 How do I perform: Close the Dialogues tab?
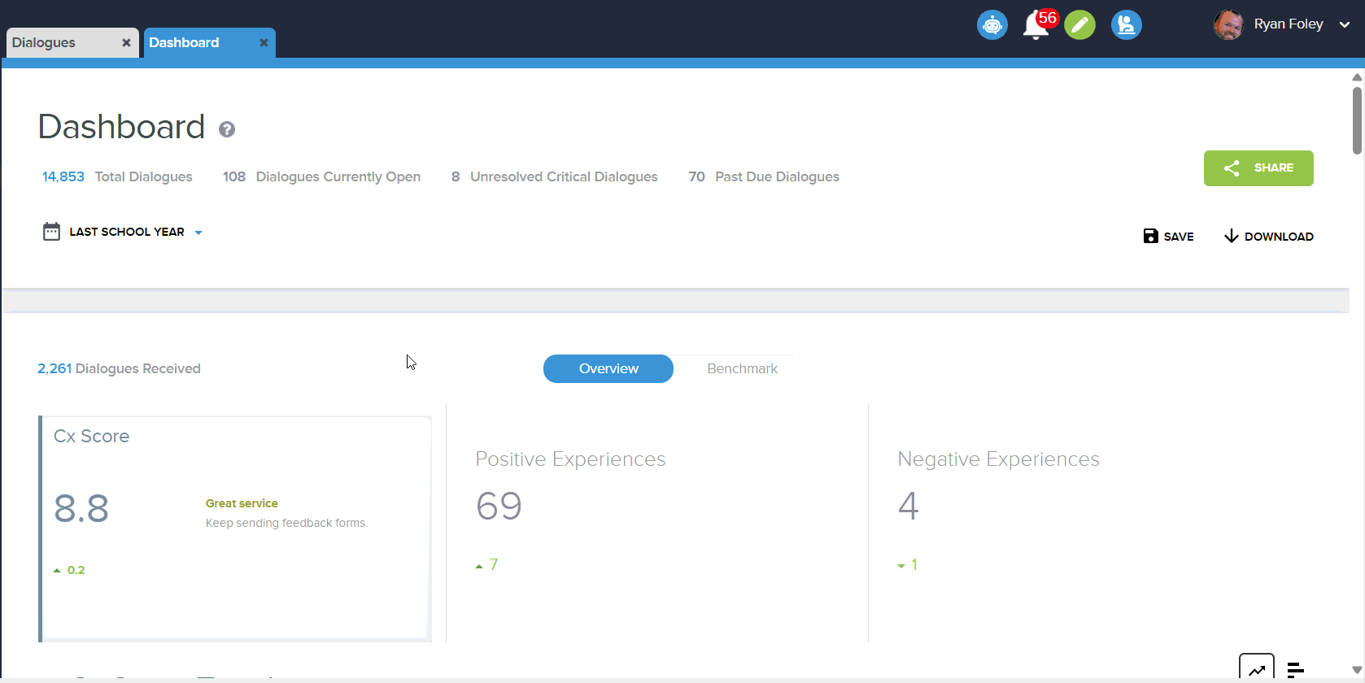[126, 43]
